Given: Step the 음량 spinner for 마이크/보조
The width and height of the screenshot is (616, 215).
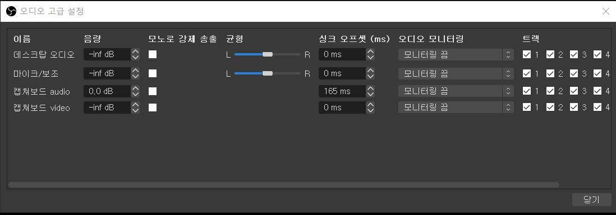Looking at the screenshot, I should point(135,73).
